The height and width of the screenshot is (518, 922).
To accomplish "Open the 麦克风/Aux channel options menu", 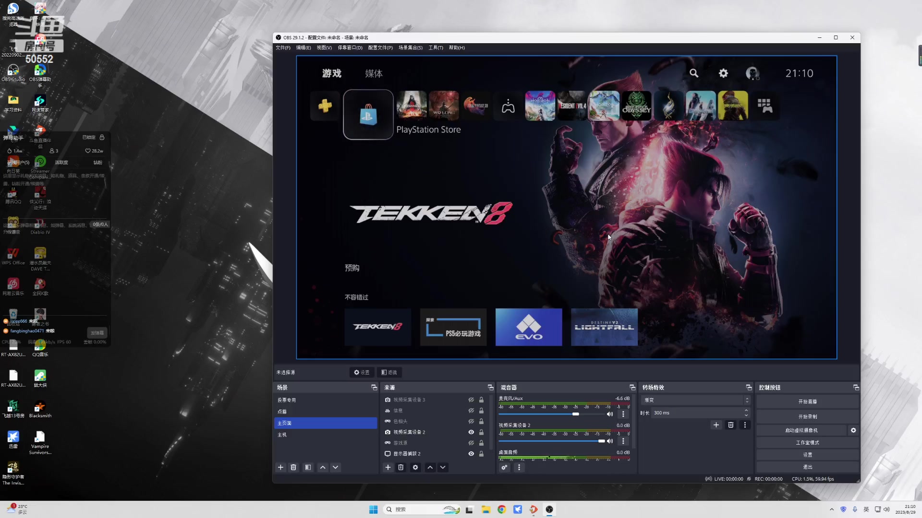I will click(623, 414).
